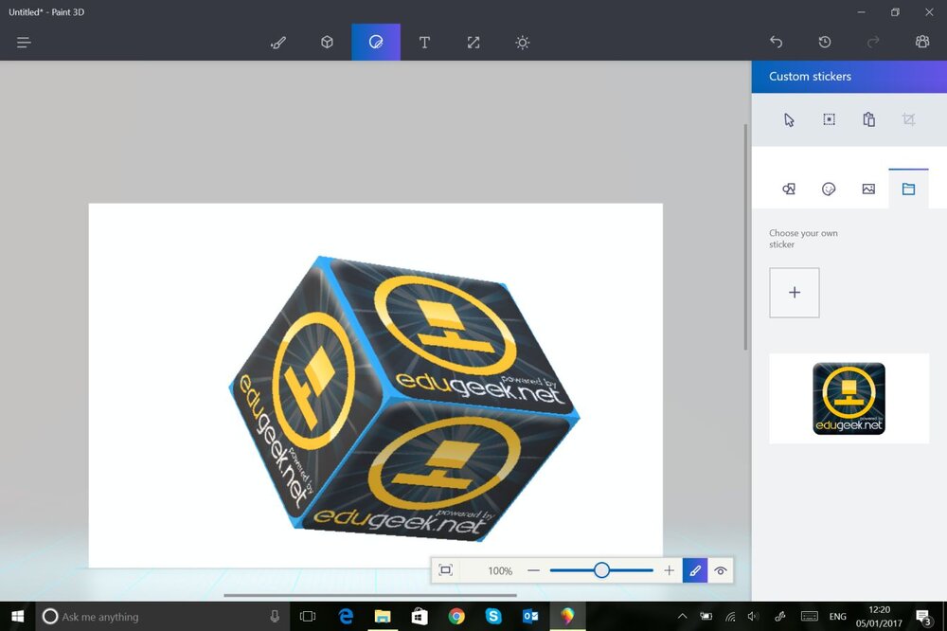Screen dimensions: 947x631
Task: Select the edugeek.net sticker thumbnail
Action: coord(849,399)
